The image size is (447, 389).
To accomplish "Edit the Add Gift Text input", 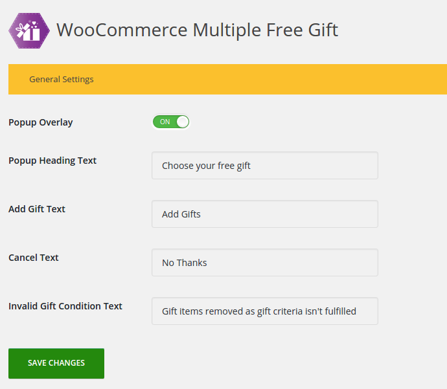I will 264,214.
